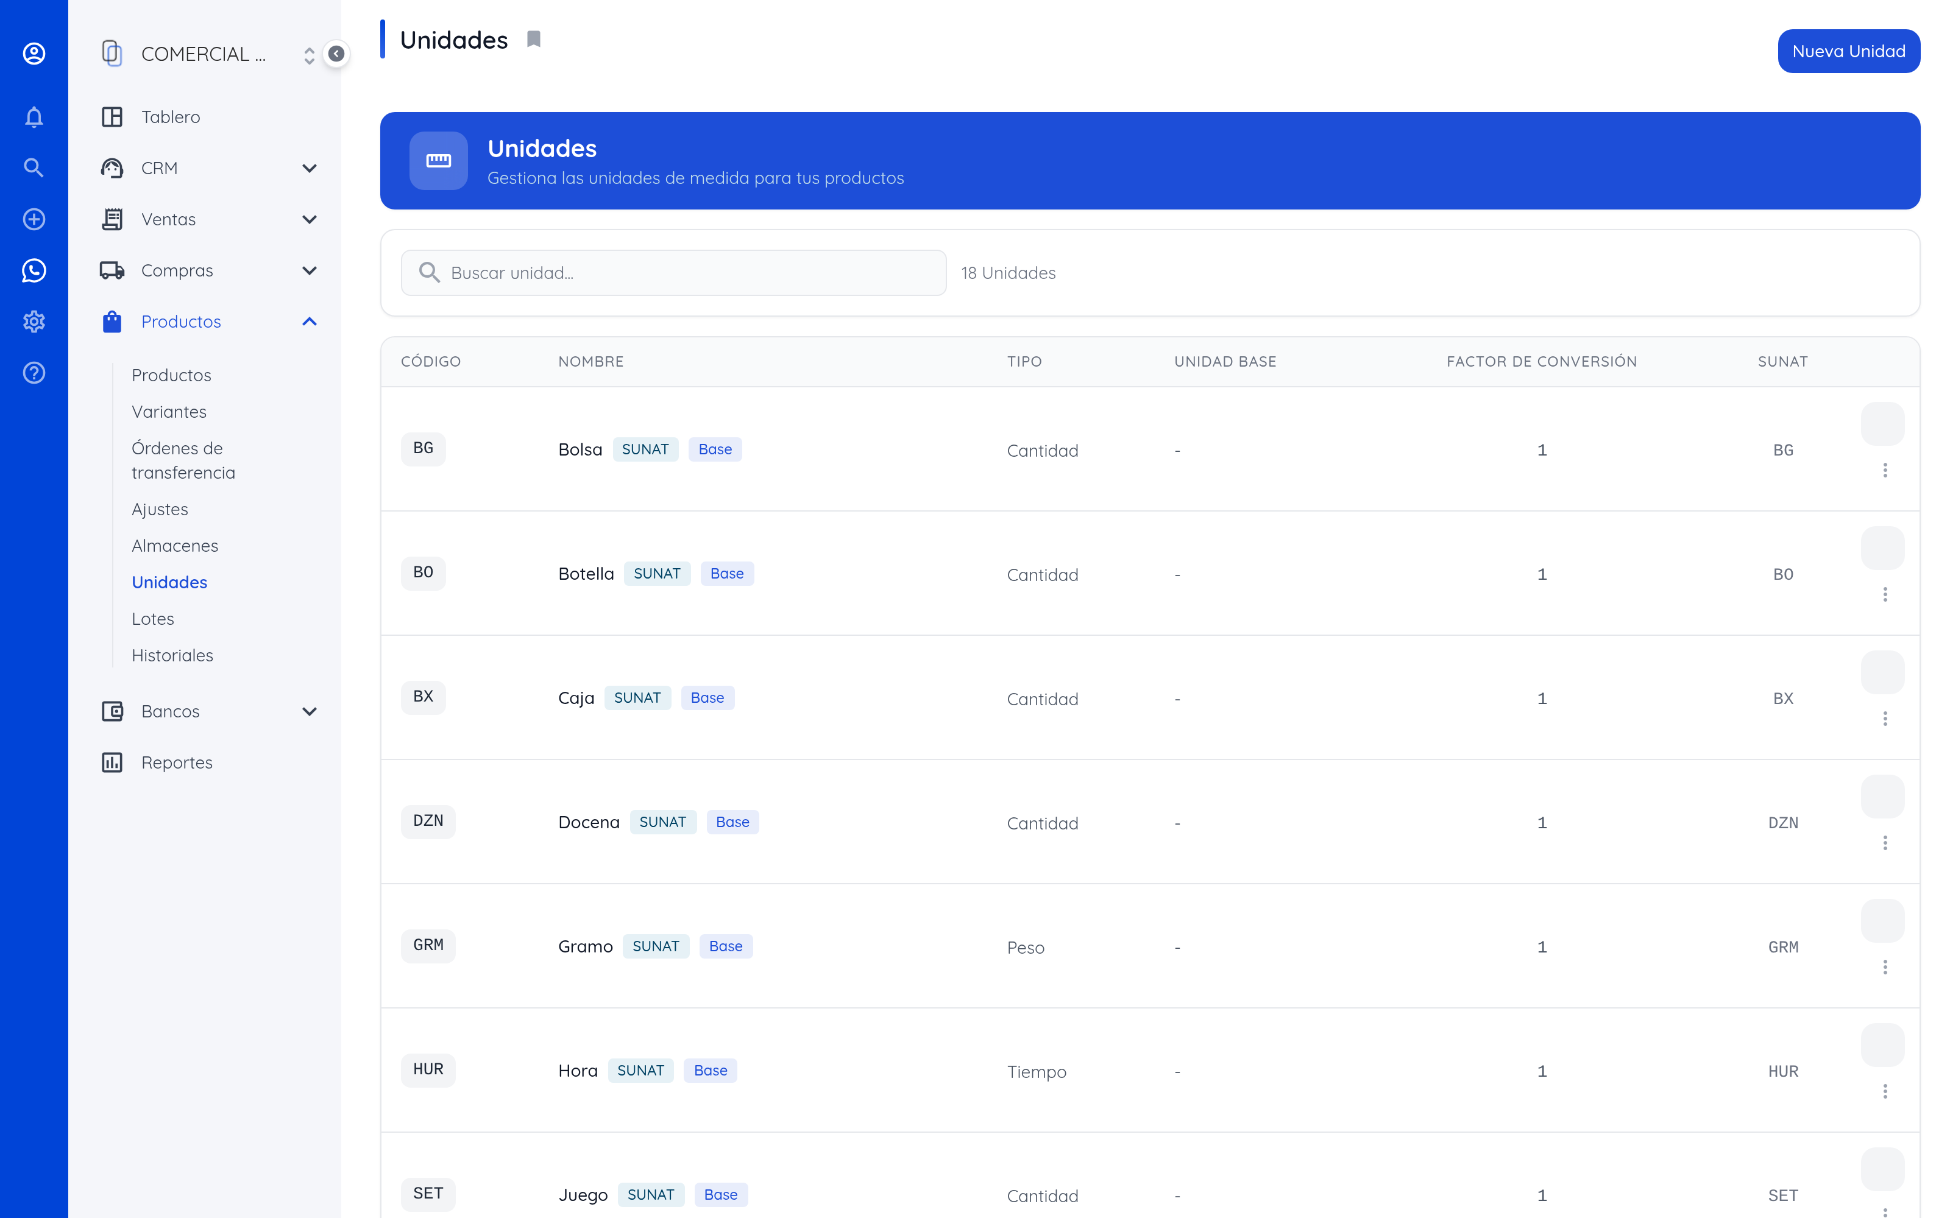Image resolution: width=1950 pixels, height=1218 pixels.
Task: Click the ruler icon in Unidades banner
Action: (438, 160)
